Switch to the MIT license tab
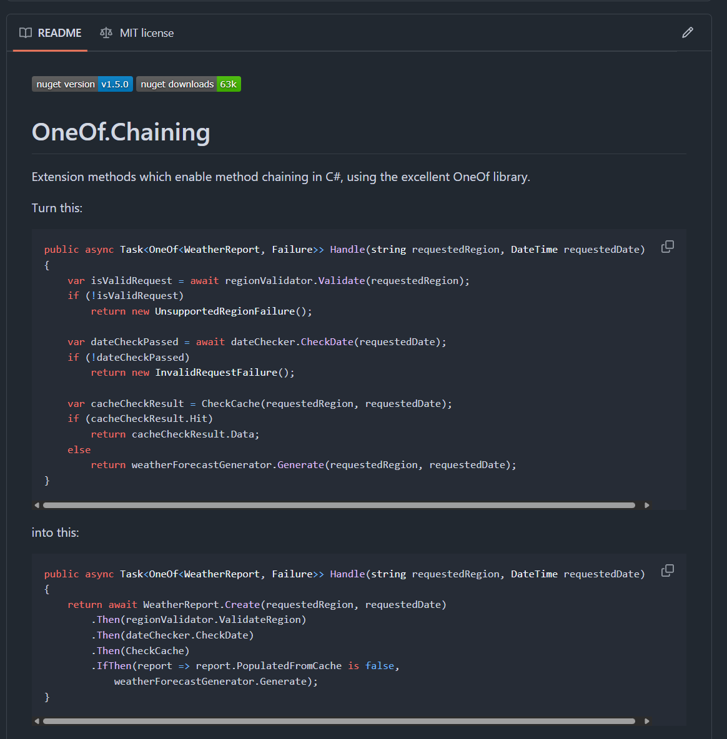Image resolution: width=727 pixels, height=739 pixels. pos(137,33)
